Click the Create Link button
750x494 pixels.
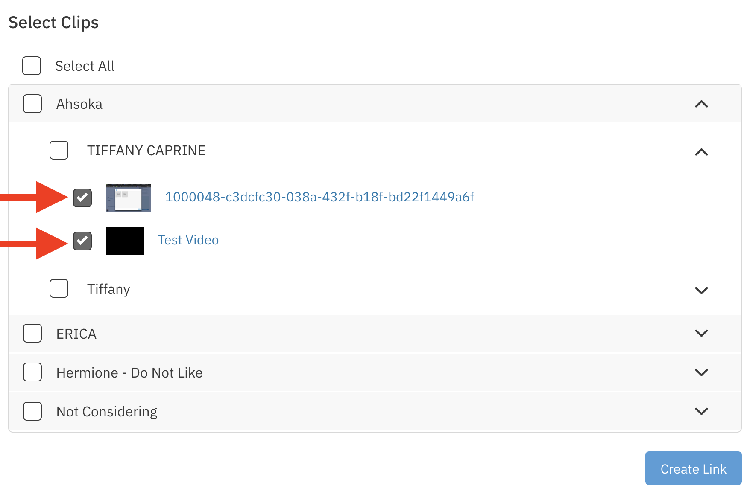tap(693, 468)
